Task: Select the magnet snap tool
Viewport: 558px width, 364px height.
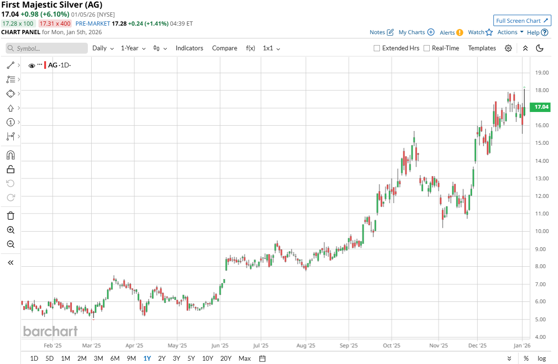Action: [x=10, y=155]
